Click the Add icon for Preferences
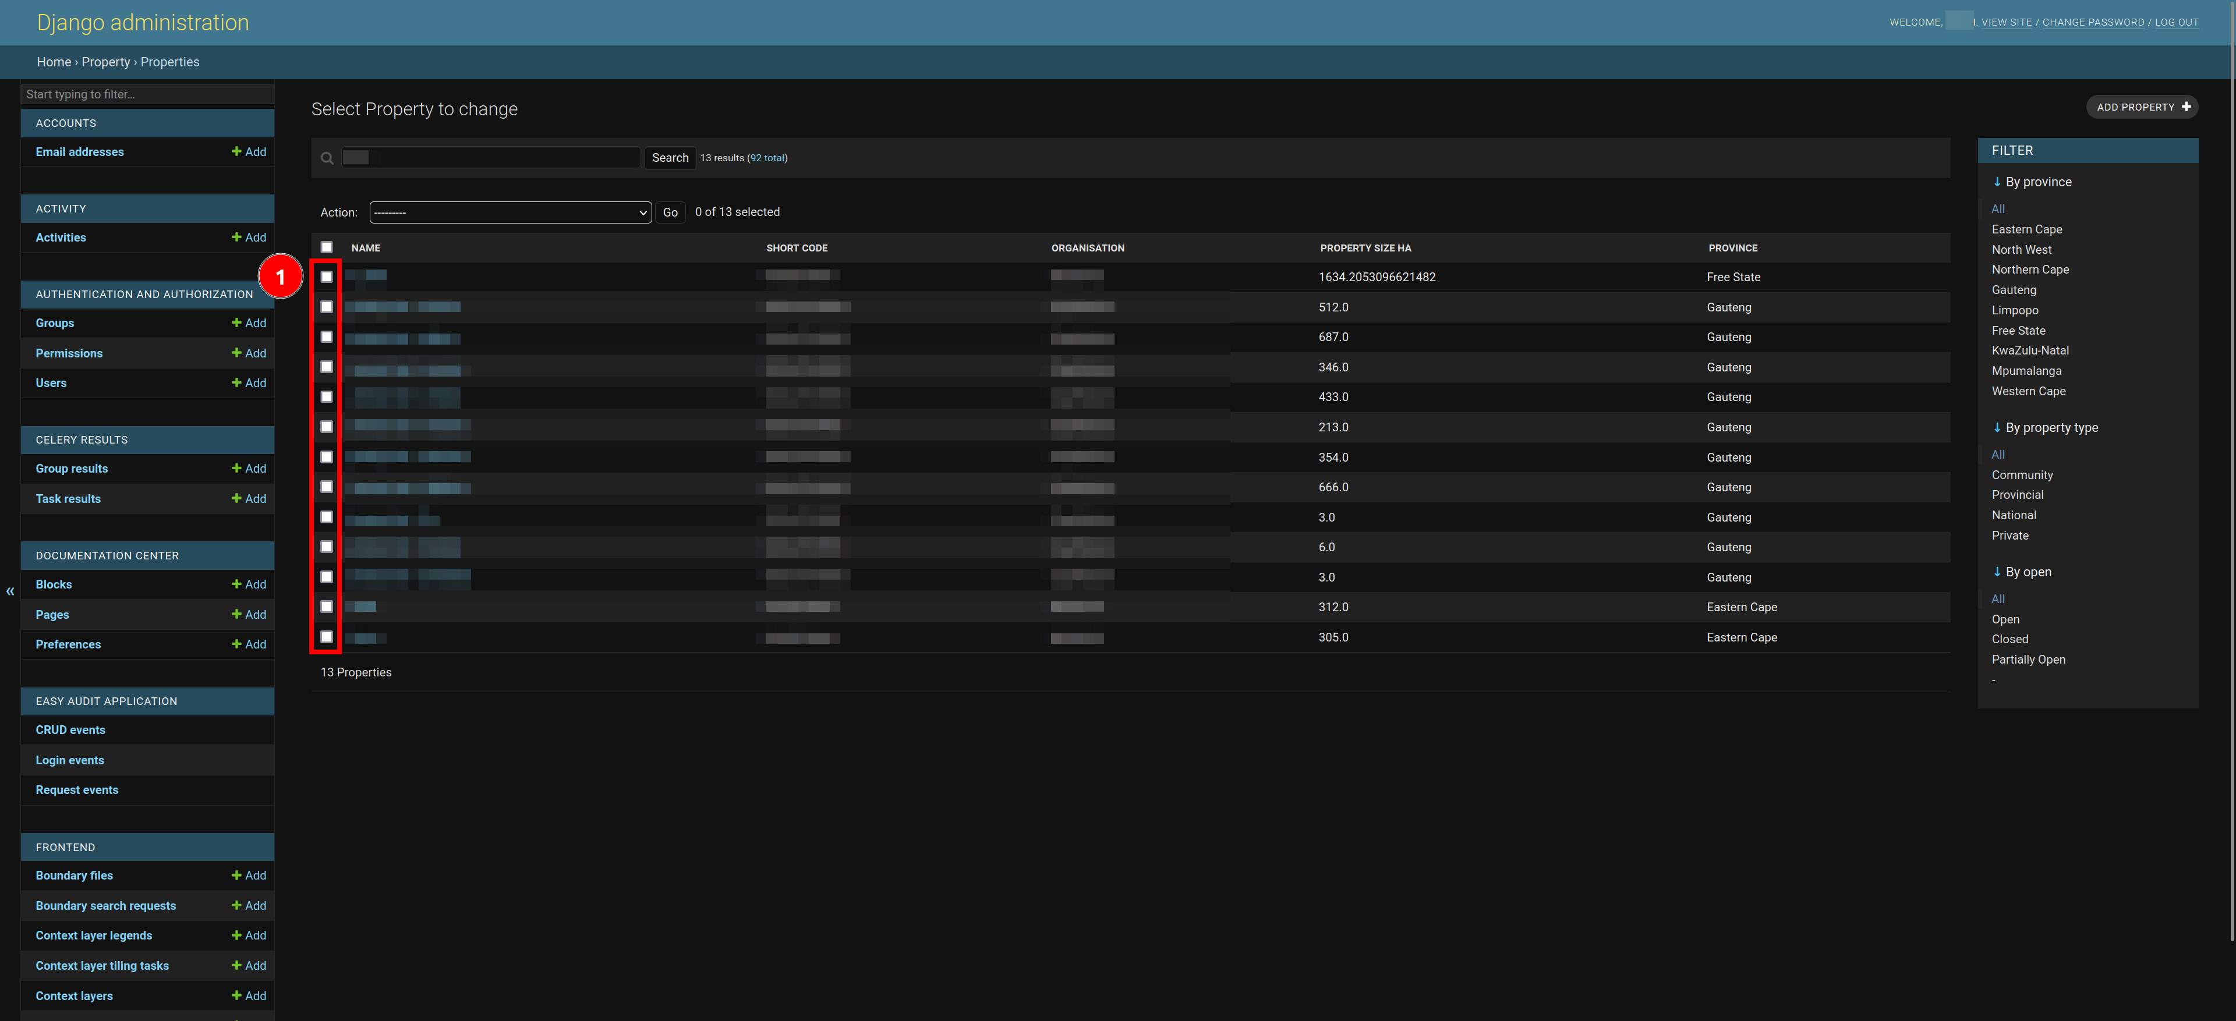The height and width of the screenshot is (1021, 2236). coord(236,644)
